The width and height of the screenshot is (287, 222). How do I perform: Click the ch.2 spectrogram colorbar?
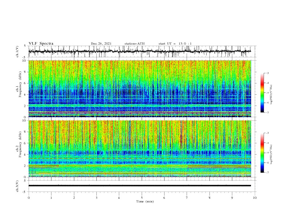[x=262, y=153]
